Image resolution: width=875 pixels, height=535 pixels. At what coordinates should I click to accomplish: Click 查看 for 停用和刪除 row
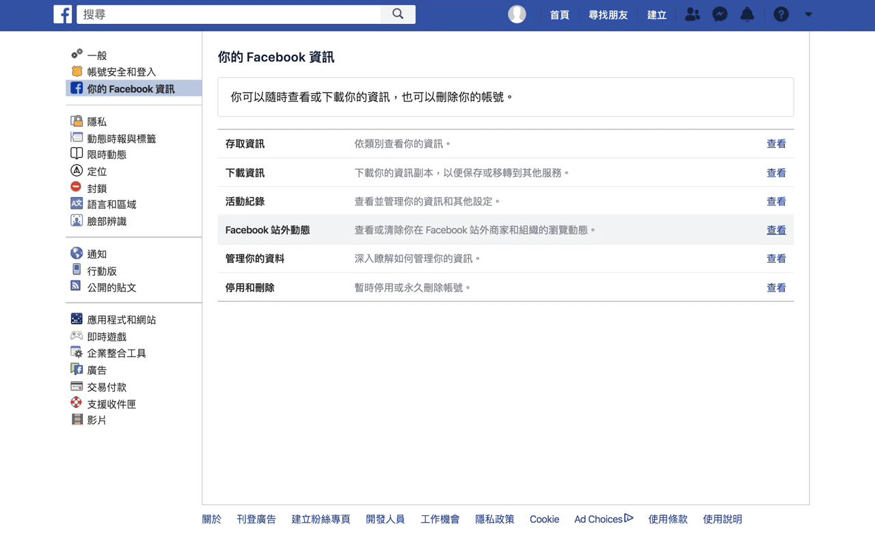[x=776, y=287]
